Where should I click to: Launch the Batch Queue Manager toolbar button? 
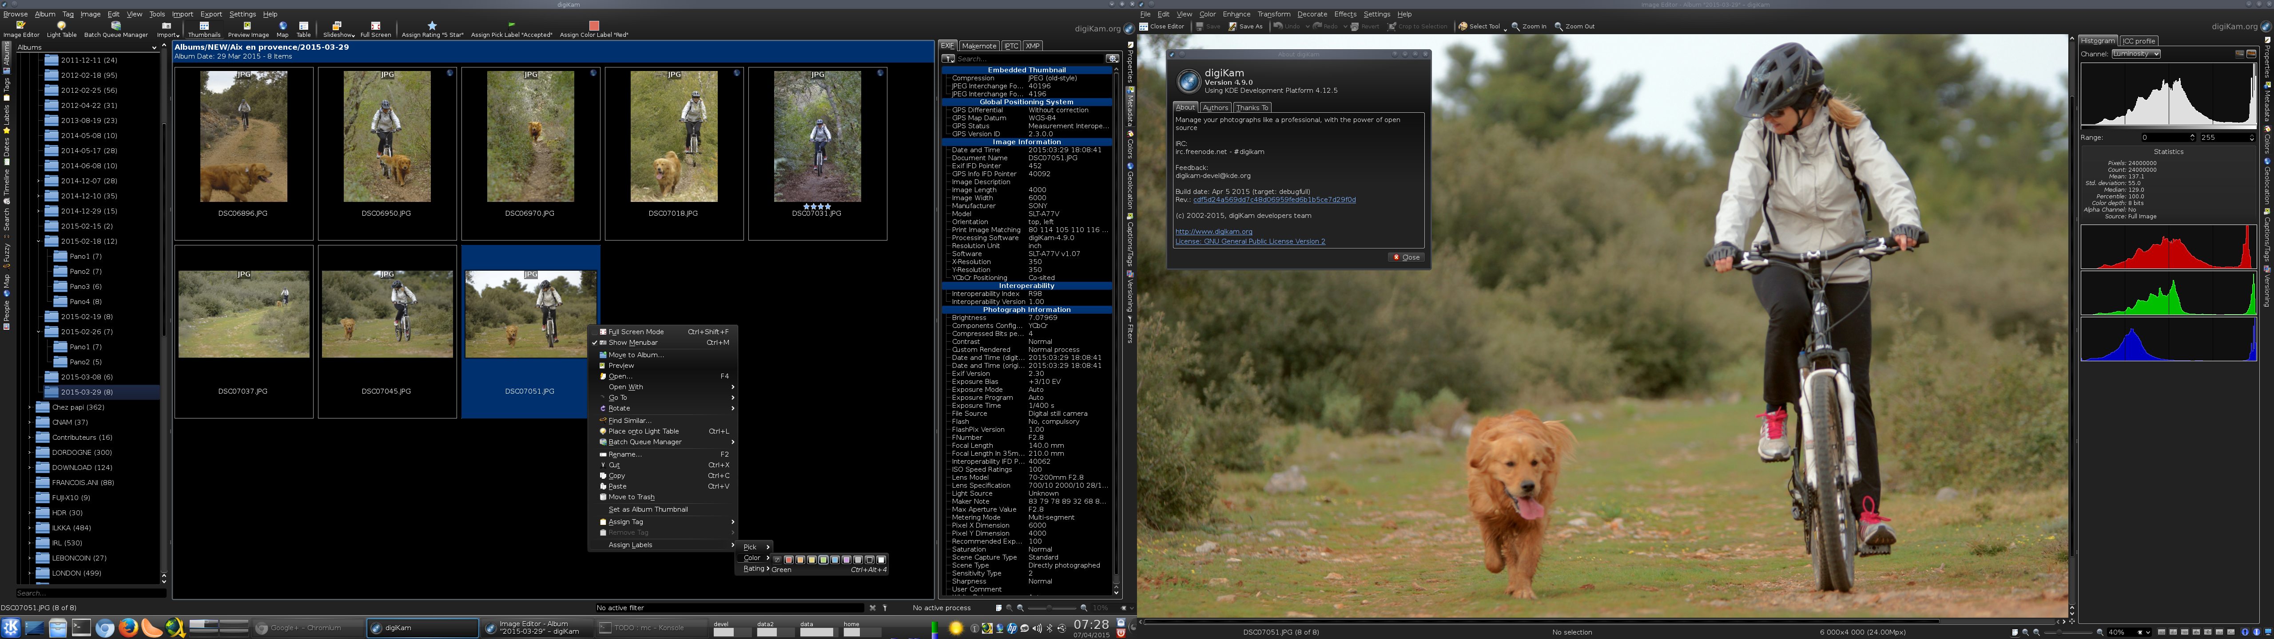(x=115, y=30)
